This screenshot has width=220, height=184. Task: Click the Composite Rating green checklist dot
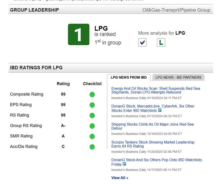tap(92, 94)
